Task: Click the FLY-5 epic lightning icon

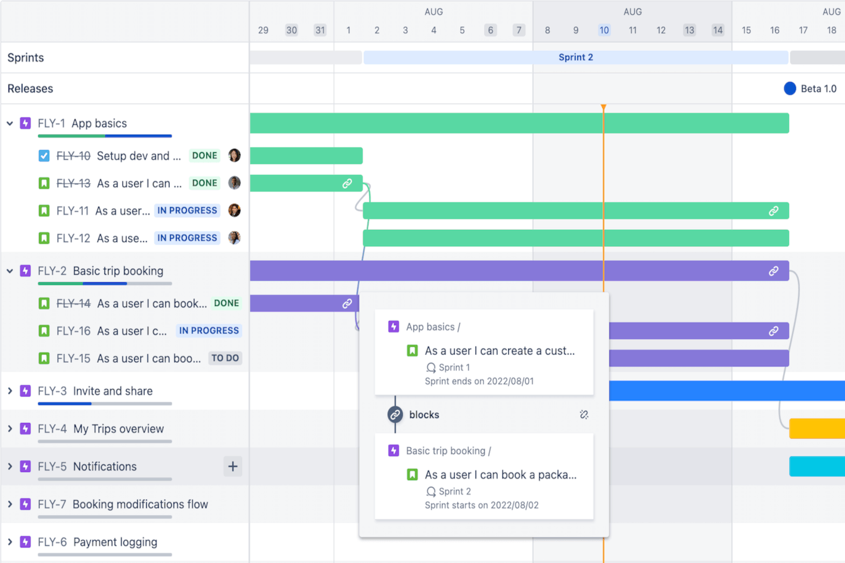Action: 25,466
